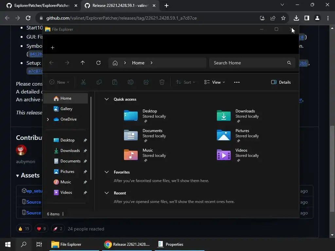Open a new Chrome tab

tap(167, 6)
